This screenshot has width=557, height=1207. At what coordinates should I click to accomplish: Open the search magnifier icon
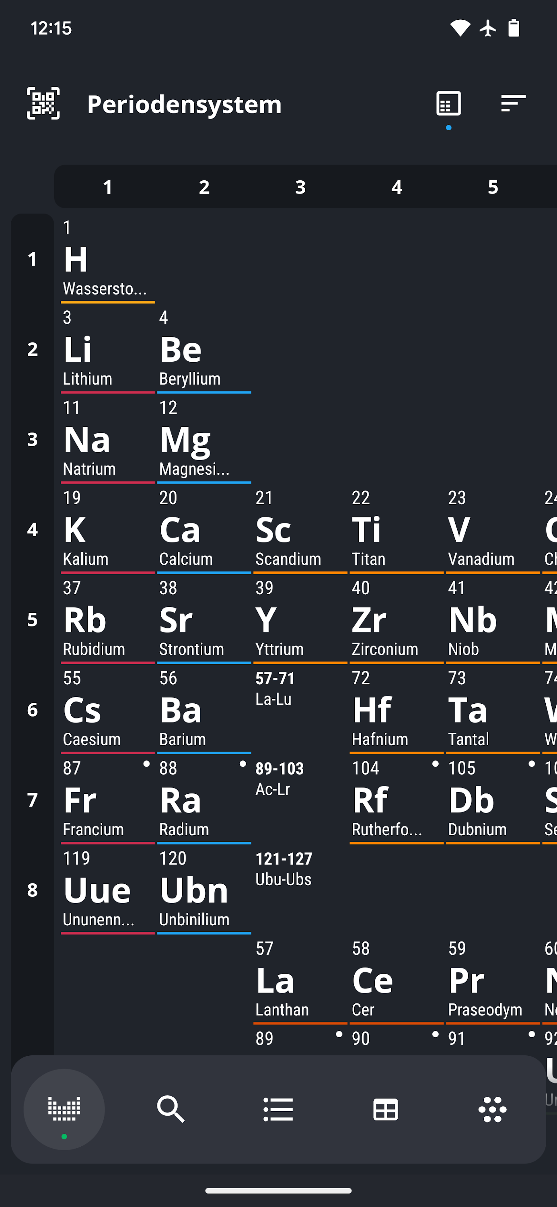[171, 1109]
